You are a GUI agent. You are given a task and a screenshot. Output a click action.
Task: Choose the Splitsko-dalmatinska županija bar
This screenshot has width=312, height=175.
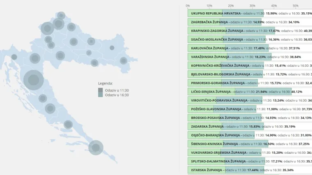[226, 161]
